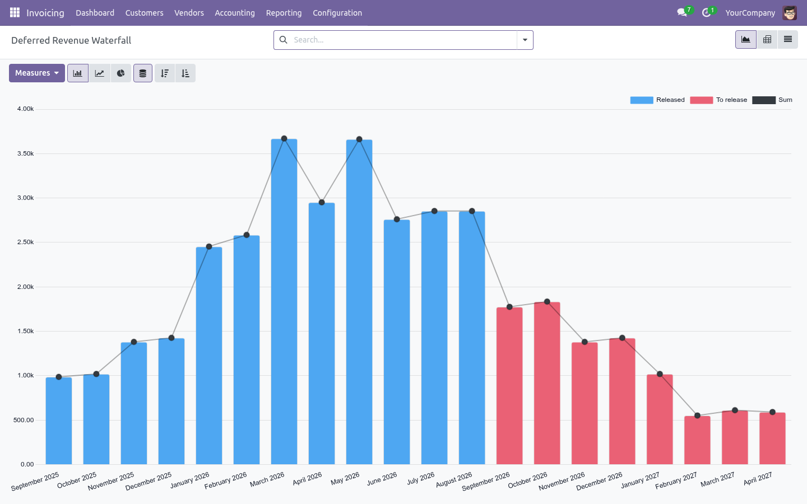Switch to bar chart mode

click(x=78, y=73)
